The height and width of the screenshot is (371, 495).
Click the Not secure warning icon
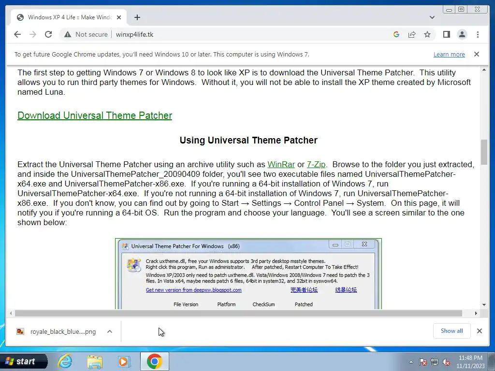[68, 34]
